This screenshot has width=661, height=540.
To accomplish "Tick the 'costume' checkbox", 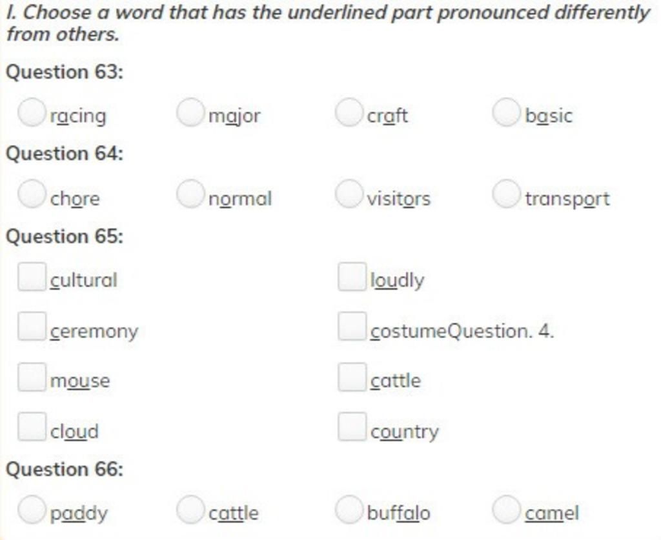I will (352, 326).
